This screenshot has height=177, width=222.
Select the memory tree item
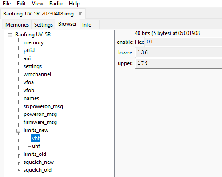pyautogui.click(x=34, y=42)
